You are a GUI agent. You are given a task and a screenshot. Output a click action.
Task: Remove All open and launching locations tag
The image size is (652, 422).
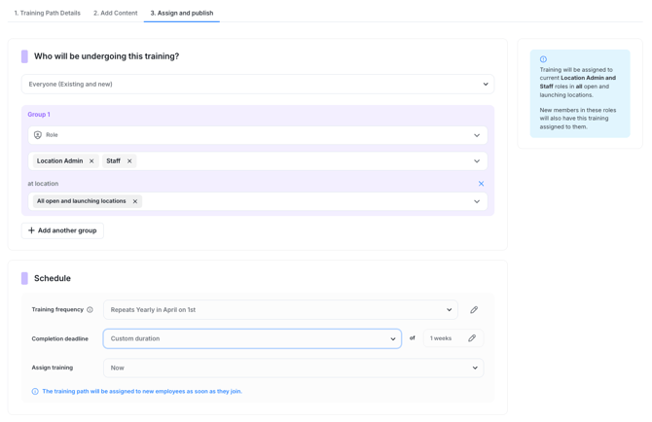[135, 201]
